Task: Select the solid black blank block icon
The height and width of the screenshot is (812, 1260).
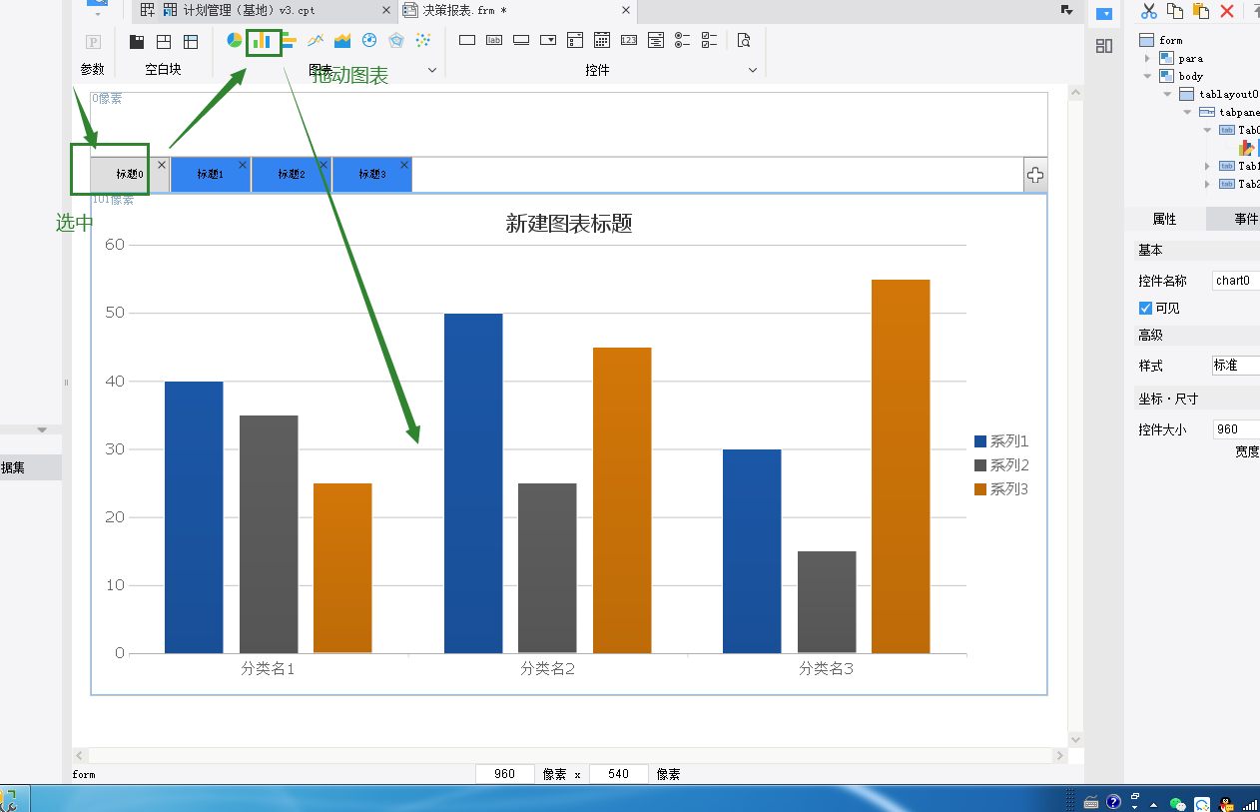Action: [x=137, y=42]
